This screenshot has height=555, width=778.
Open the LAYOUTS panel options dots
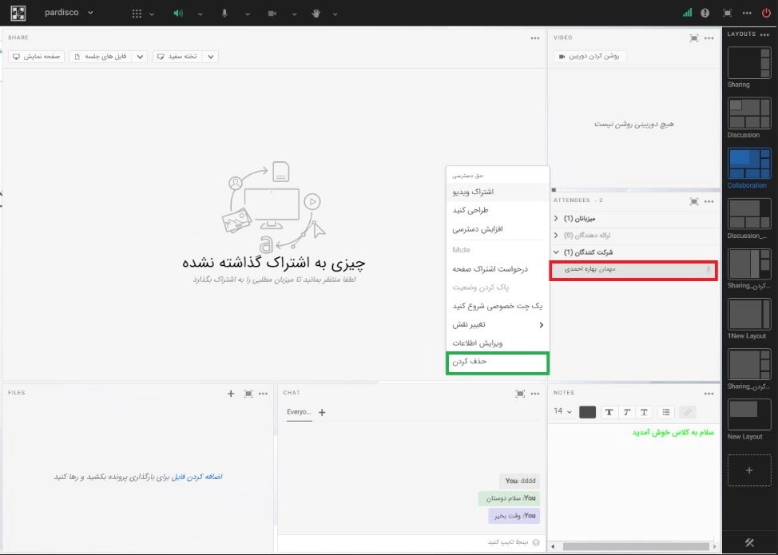(765, 34)
